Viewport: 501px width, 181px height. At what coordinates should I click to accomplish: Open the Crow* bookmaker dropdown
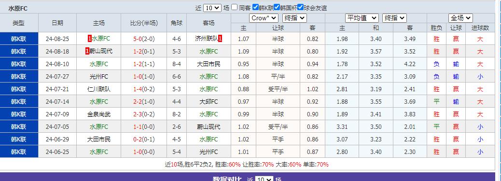click(264, 18)
